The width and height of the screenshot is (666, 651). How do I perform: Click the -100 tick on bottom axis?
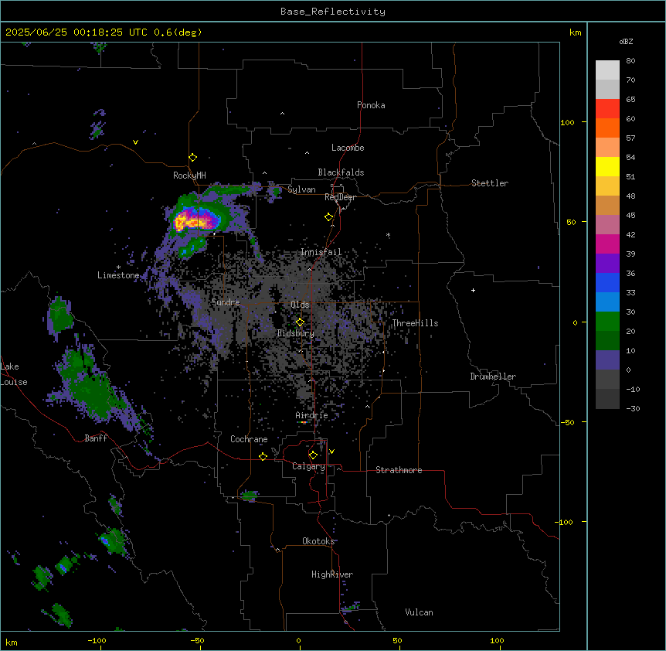click(97, 640)
